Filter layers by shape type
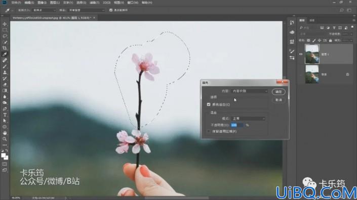This screenshot has width=357, height=200. (340, 28)
